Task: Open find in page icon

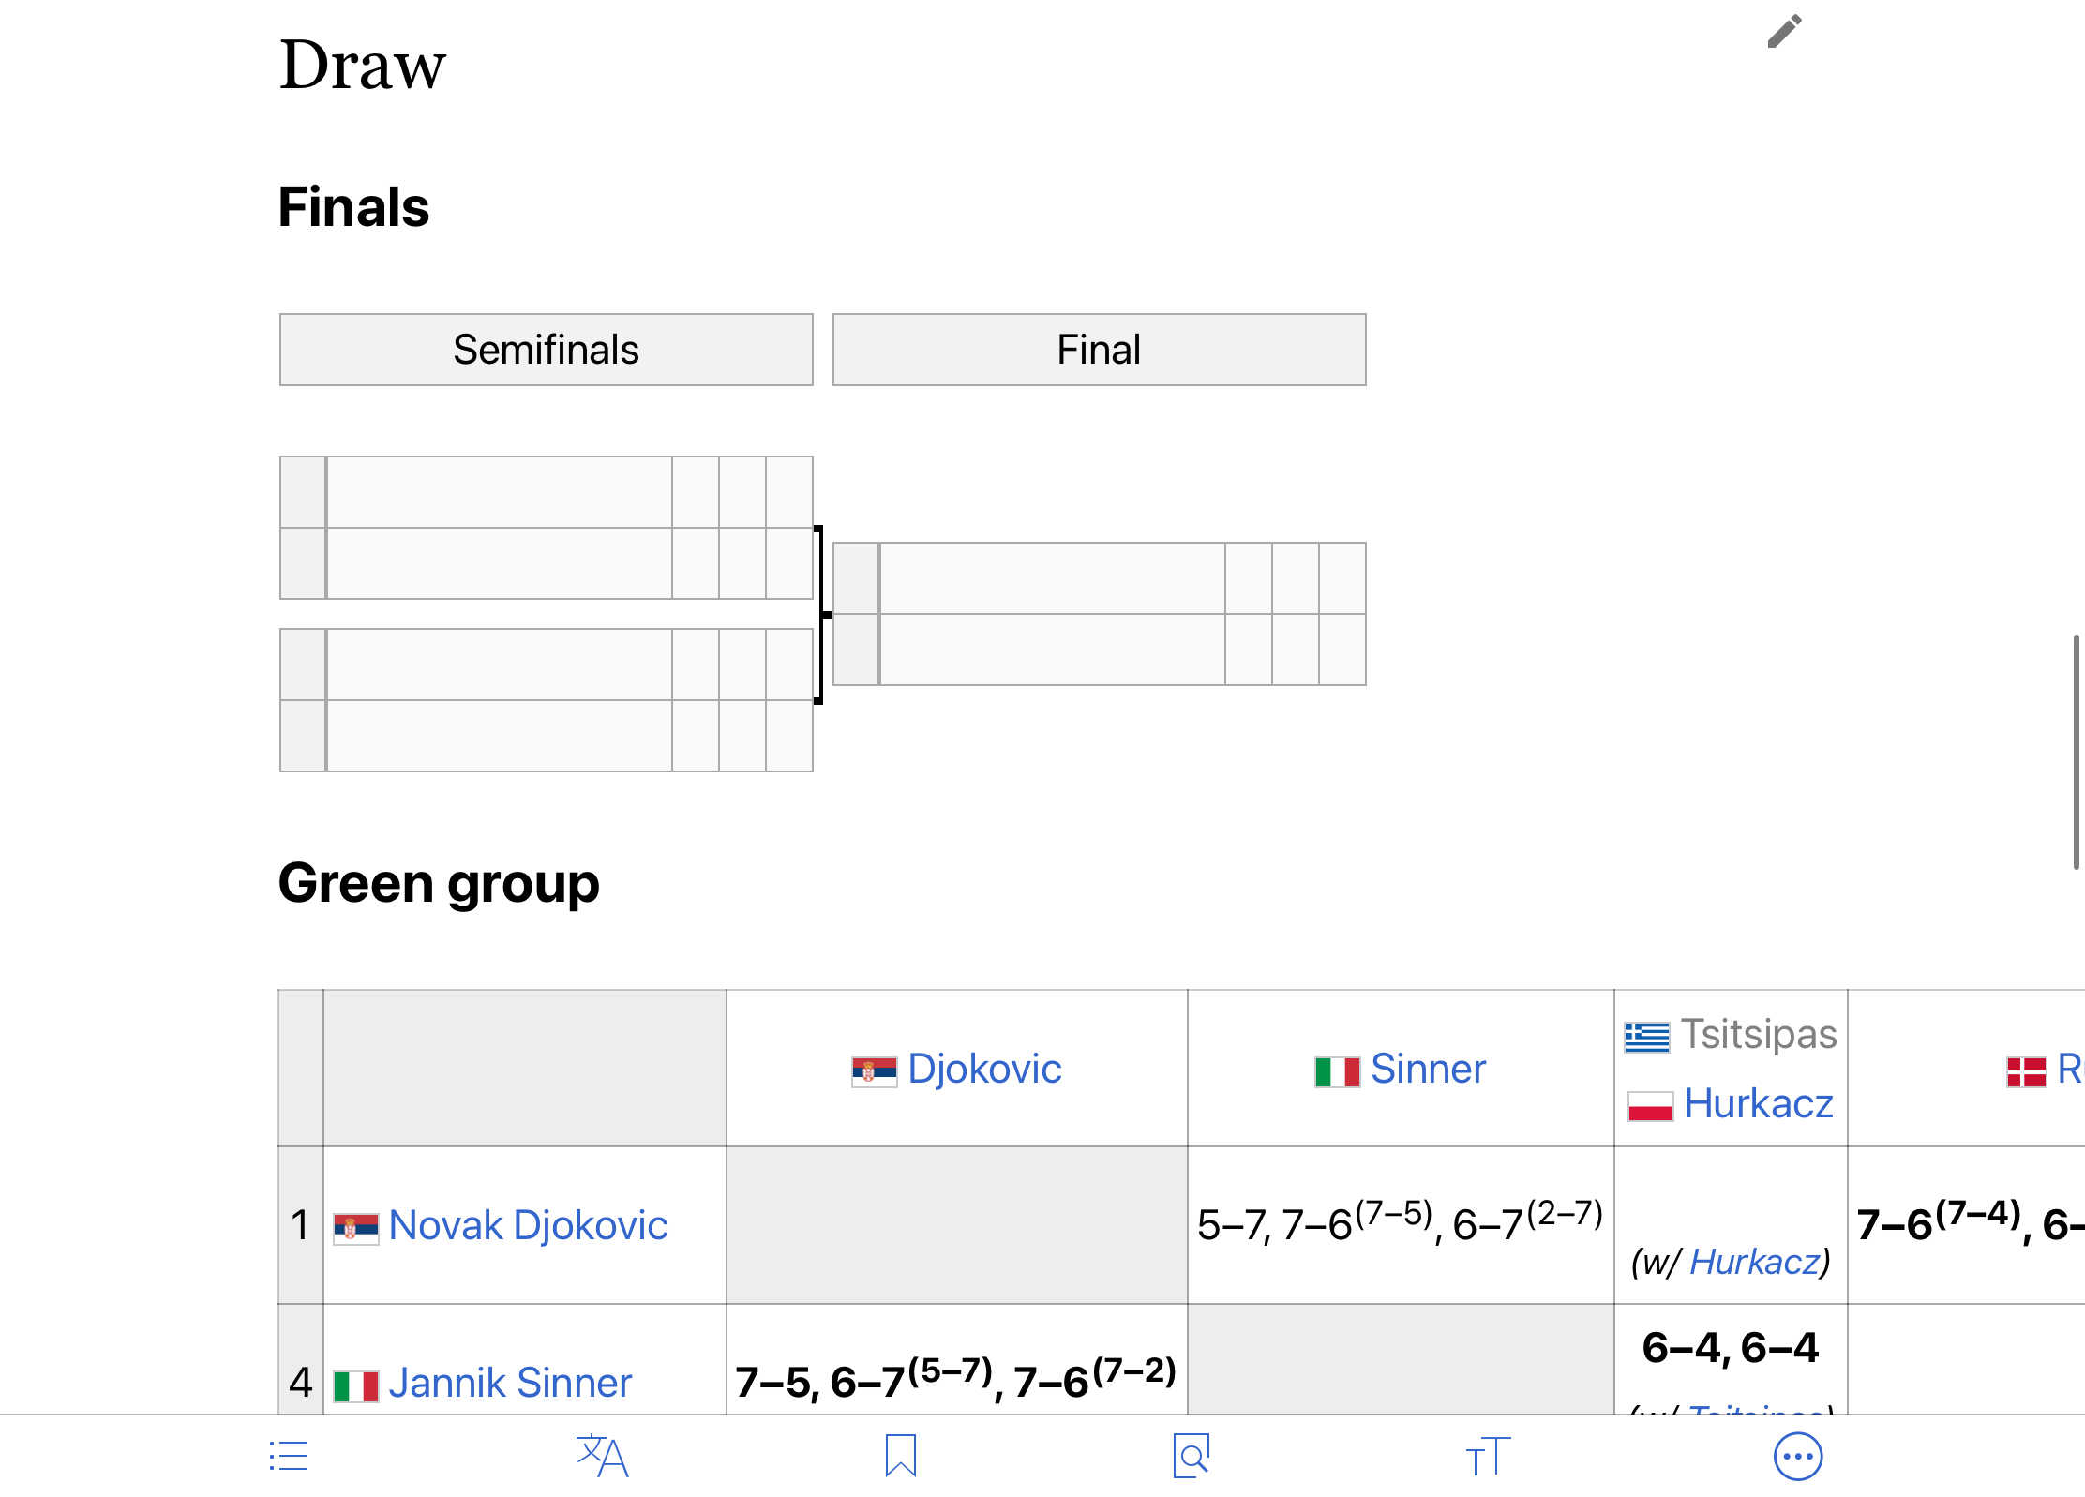Action: [x=1192, y=1456]
